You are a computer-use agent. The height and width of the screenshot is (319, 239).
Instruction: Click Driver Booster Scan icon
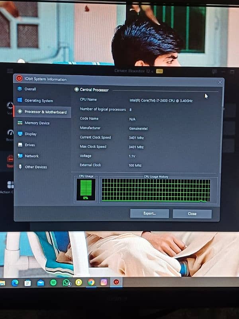(x=10, y=105)
